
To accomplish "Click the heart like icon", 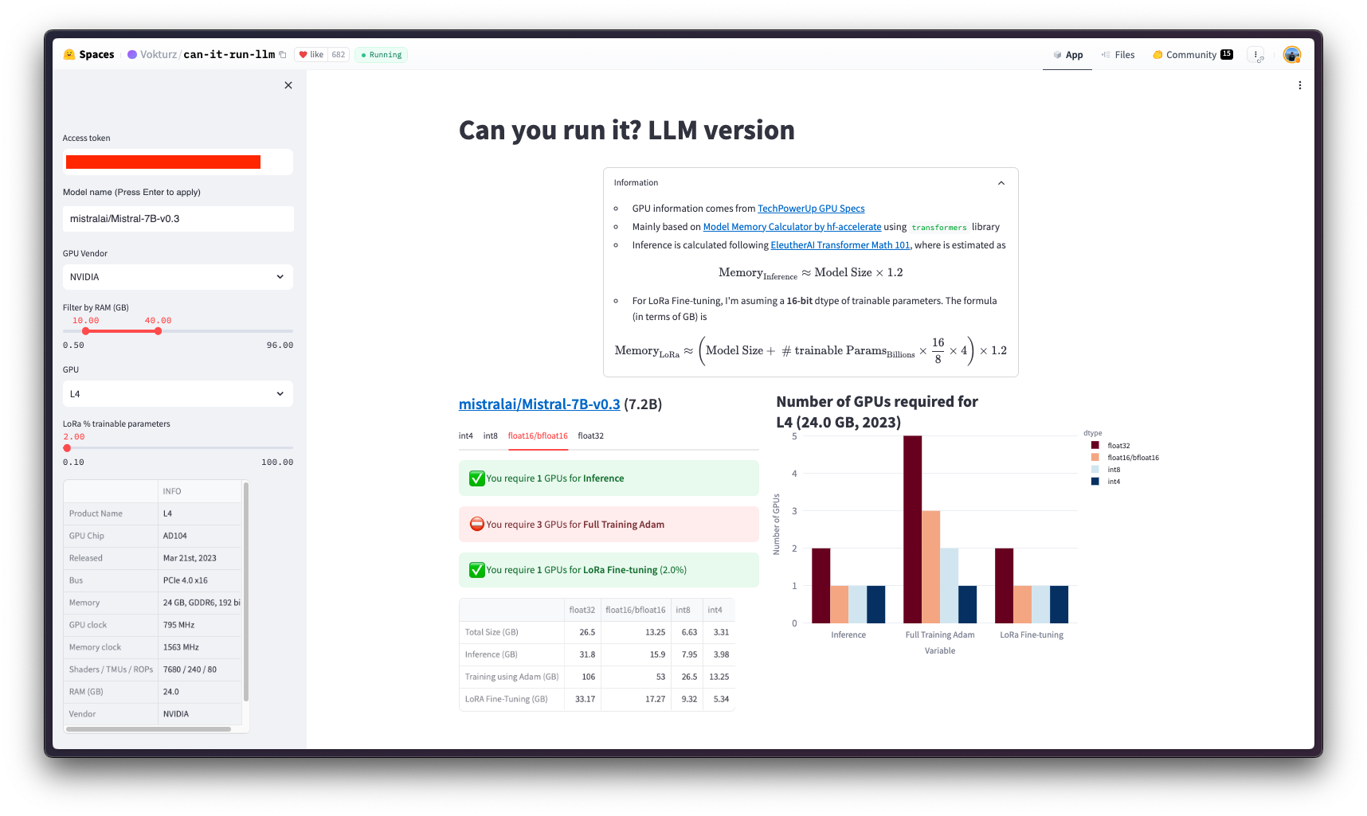I will pos(303,55).
